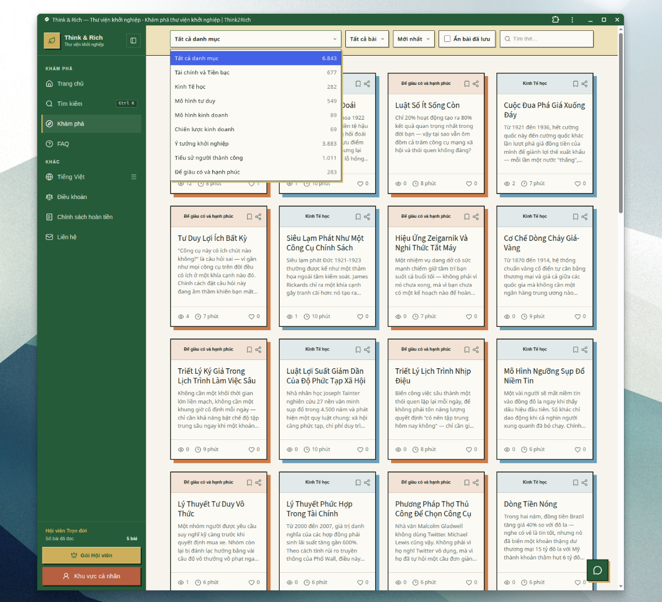Choose Để giàu có và hạnh phúc category
The image size is (662, 602).
pos(255,172)
